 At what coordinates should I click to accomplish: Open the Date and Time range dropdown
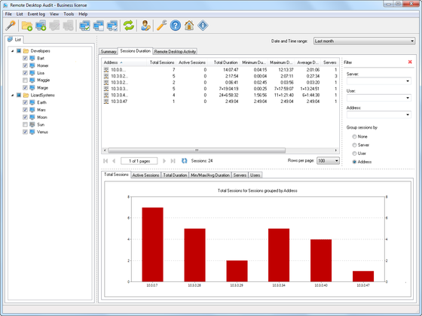(x=364, y=41)
